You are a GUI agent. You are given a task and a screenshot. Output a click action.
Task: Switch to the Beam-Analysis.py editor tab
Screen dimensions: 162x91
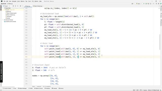pos(38,6)
